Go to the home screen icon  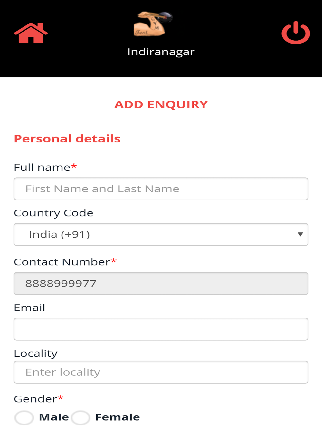(31, 33)
